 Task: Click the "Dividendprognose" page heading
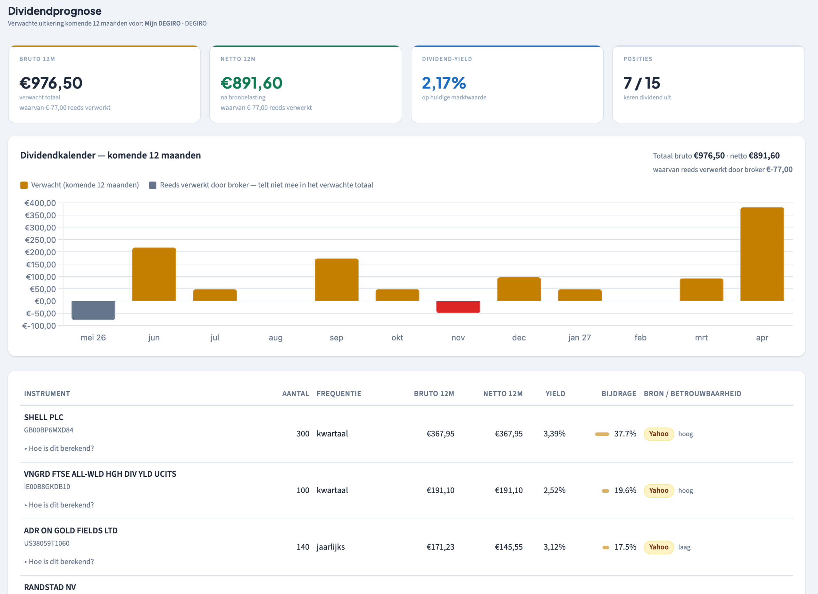point(55,11)
